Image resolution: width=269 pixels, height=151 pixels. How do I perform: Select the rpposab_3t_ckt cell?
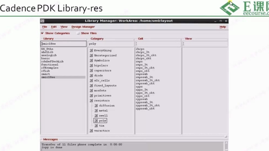click(x=148, y=105)
